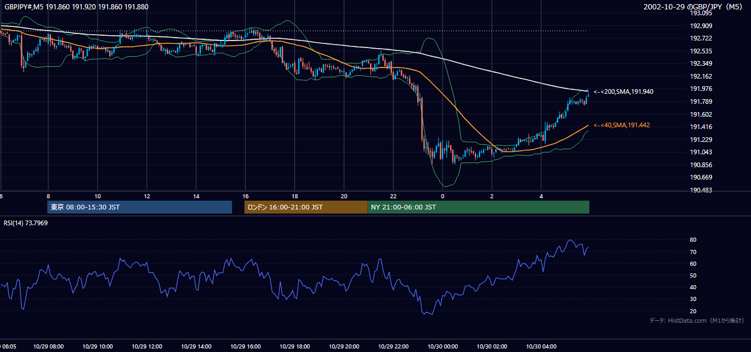Click the '2002-10-29 のGBP/JPY（M5）' chart heading
Screen dimensions: 751x352
pyautogui.click(x=694, y=7)
